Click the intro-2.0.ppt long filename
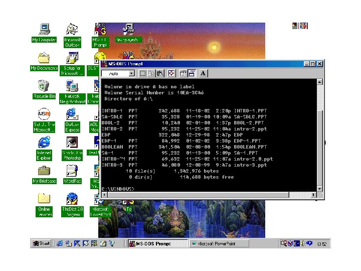 (253, 159)
